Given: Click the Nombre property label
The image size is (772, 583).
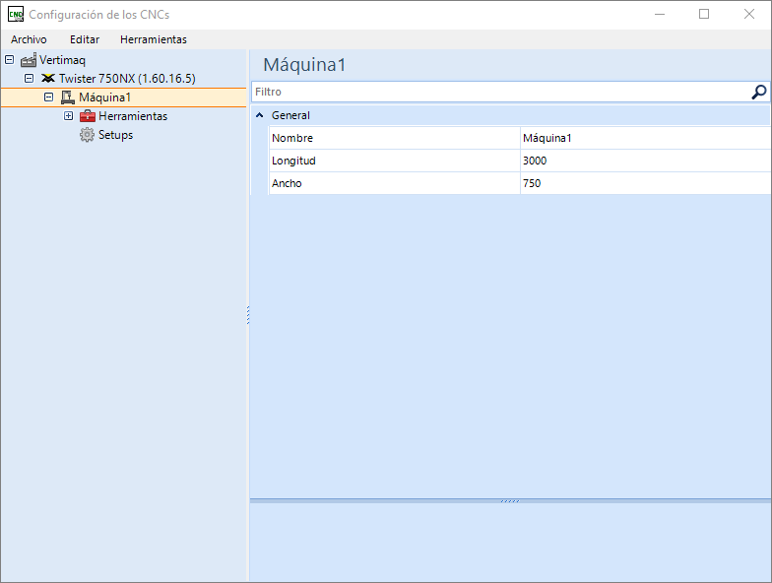Looking at the screenshot, I should coord(292,138).
